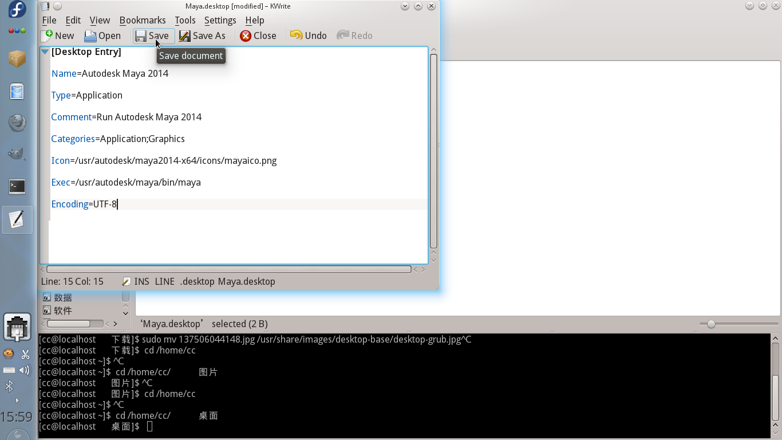782x440 pixels.
Task: Click the KWrite editor vertical scrollbar
Action: 433,151
